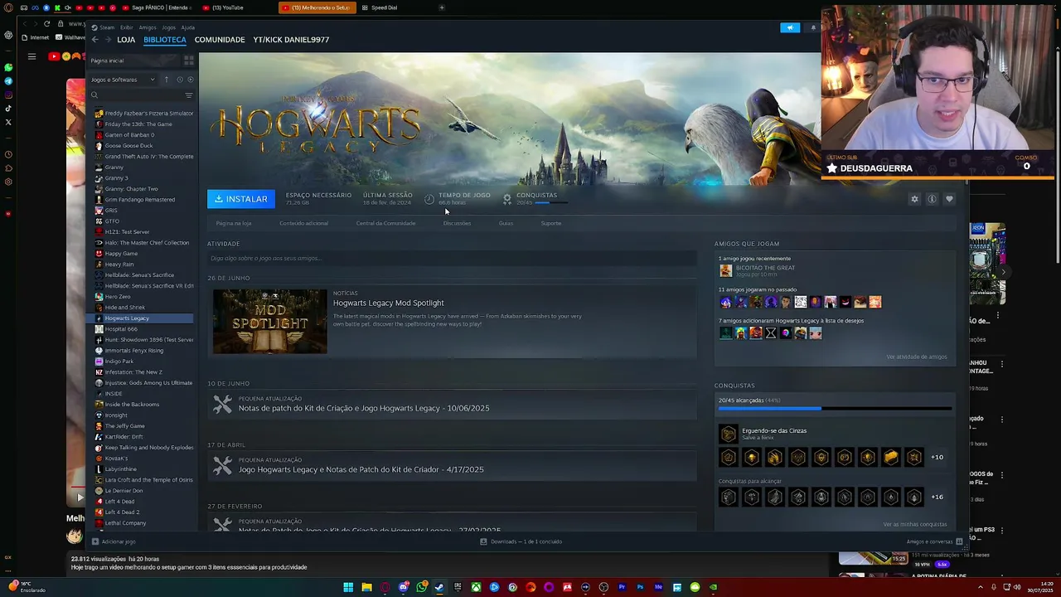
Task: Open Downloads status in bottom bar
Action: [x=521, y=541]
